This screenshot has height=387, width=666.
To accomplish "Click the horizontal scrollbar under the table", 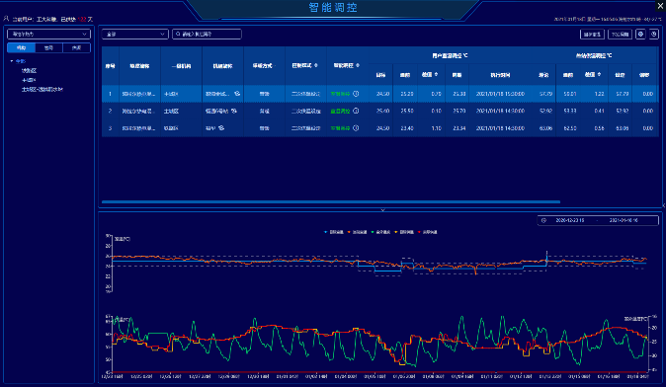I will coord(331,202).
